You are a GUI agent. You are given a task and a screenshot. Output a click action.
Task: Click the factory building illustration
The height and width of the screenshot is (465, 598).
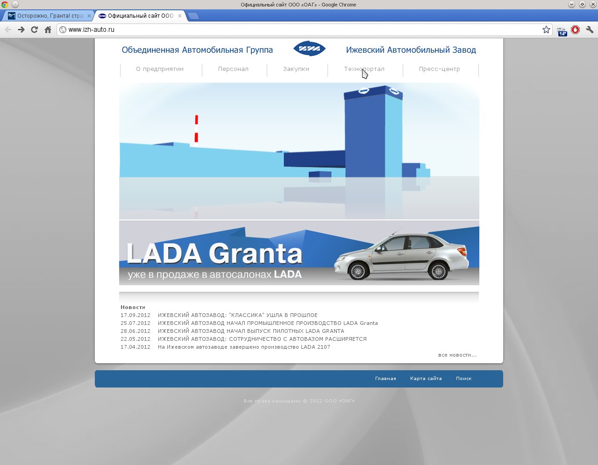299,151
